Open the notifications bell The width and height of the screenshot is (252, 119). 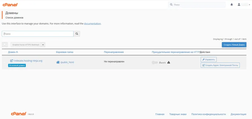pos(232,5)
